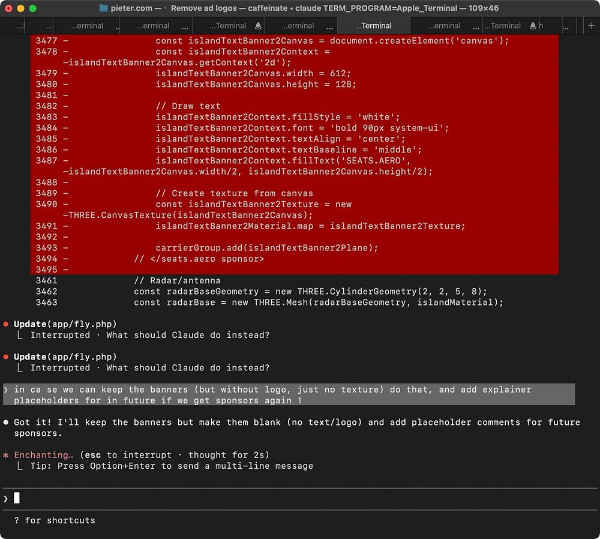Click the white bullet before "Got it!" reply

(6, 422)
